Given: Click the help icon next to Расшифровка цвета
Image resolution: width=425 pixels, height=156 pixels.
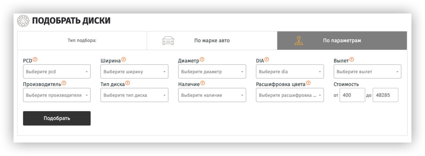Looking at the screenshot, I should tap(308, 83).
